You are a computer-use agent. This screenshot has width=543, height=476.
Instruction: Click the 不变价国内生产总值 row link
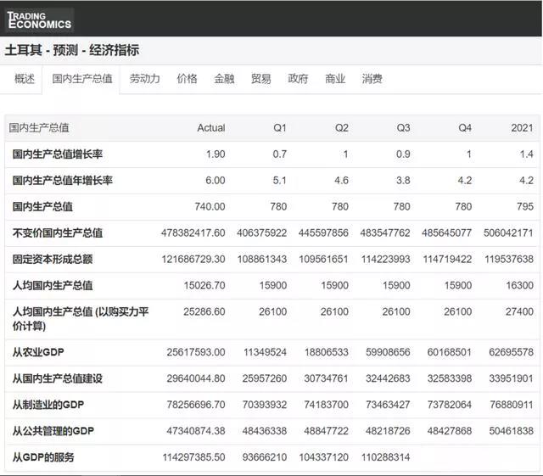(x=58, y=232)
